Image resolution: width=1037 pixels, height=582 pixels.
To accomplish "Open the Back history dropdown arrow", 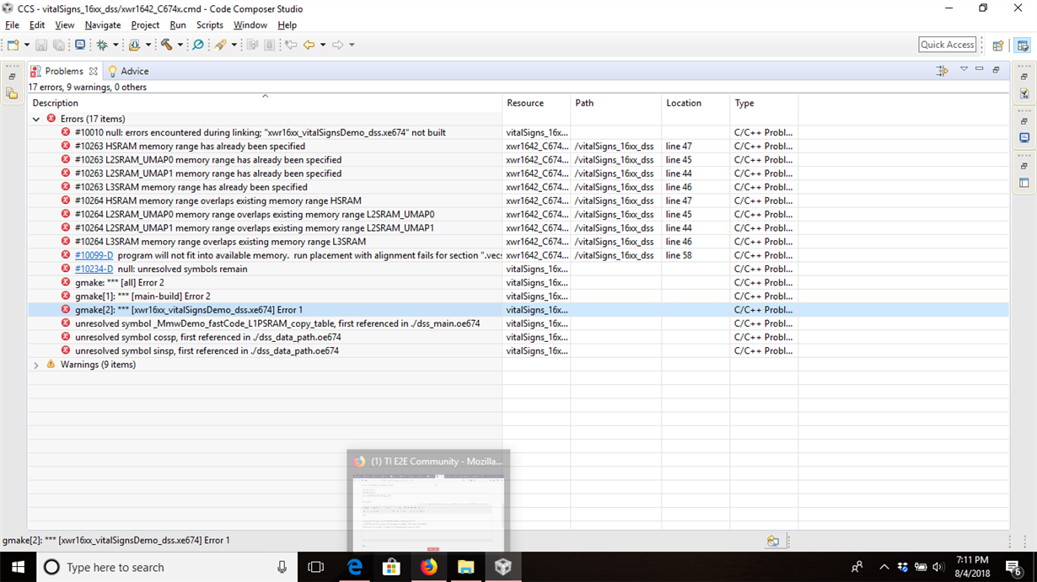I will click(x=323, y=45).
